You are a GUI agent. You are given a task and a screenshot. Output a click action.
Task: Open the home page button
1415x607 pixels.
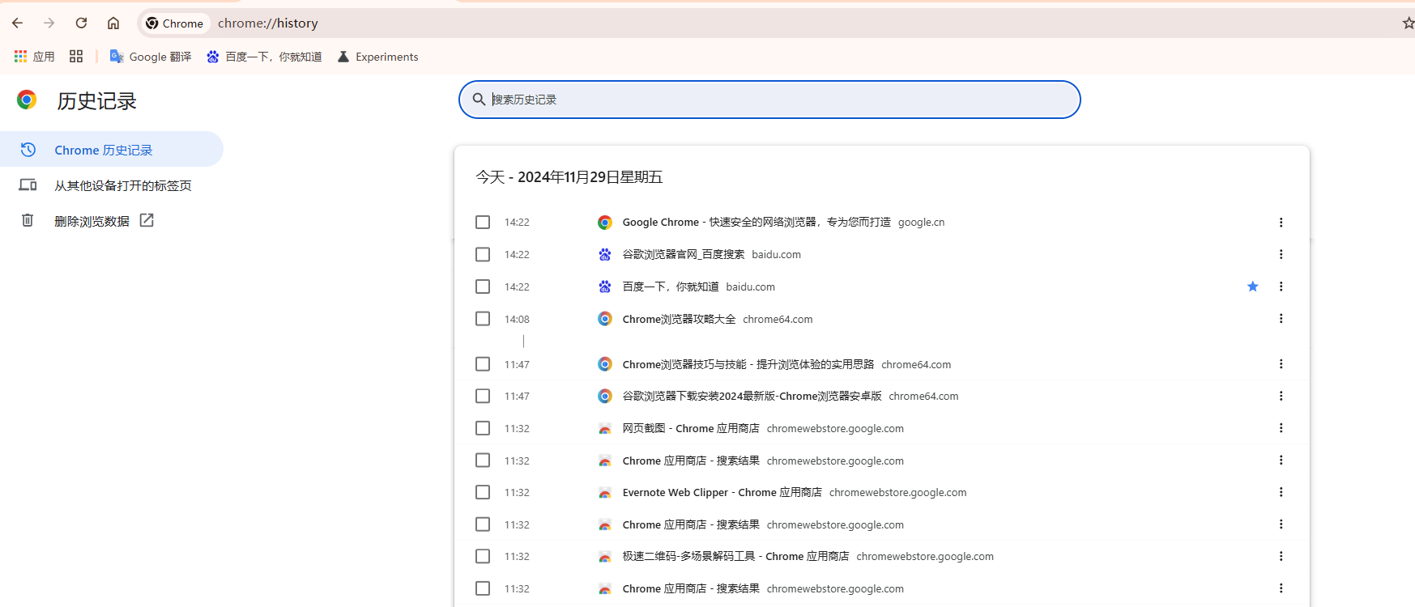coord(113,23)
